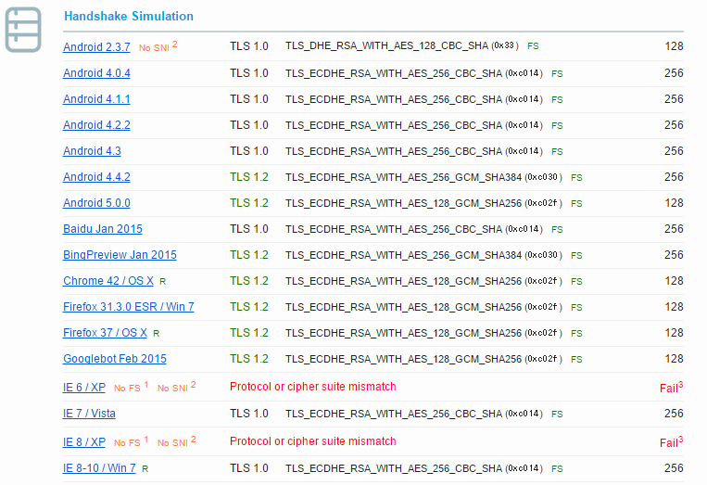Click the R marker beside IE 8-10 / Win 7
This screenshot has height=485, width=707.
pyautogui.click(x=145, y=469)
